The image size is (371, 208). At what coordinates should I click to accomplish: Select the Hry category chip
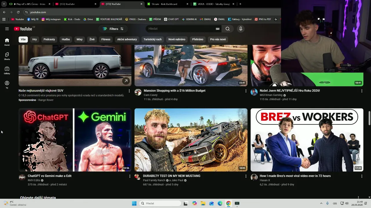pos(34,39)
